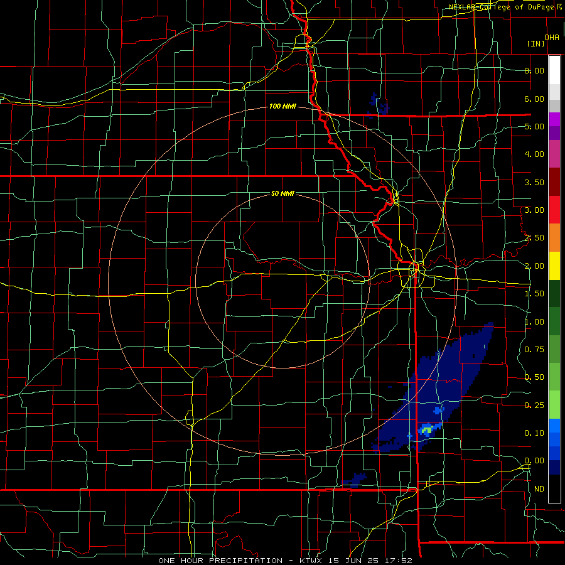
Task: Click the bright red swatch near 3.00
Action: click(554, 210)
